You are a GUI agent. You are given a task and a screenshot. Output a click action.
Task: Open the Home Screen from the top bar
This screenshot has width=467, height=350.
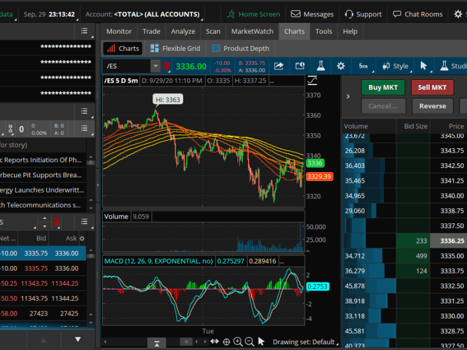tap(253, 14)
